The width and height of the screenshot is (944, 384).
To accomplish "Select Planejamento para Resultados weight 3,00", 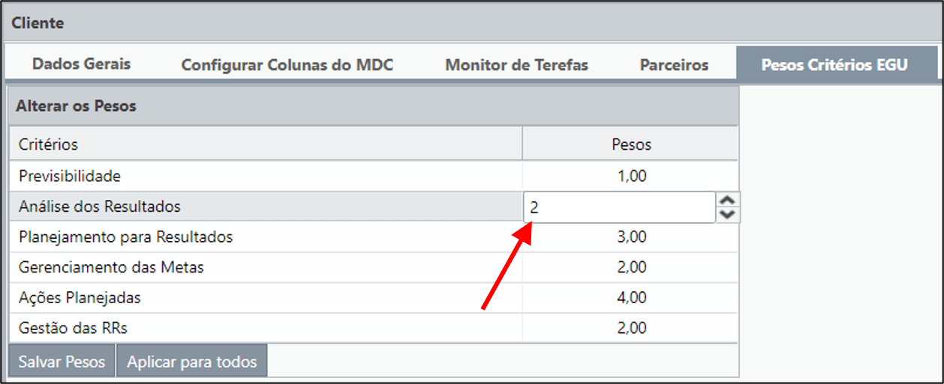I will point(630,237).
